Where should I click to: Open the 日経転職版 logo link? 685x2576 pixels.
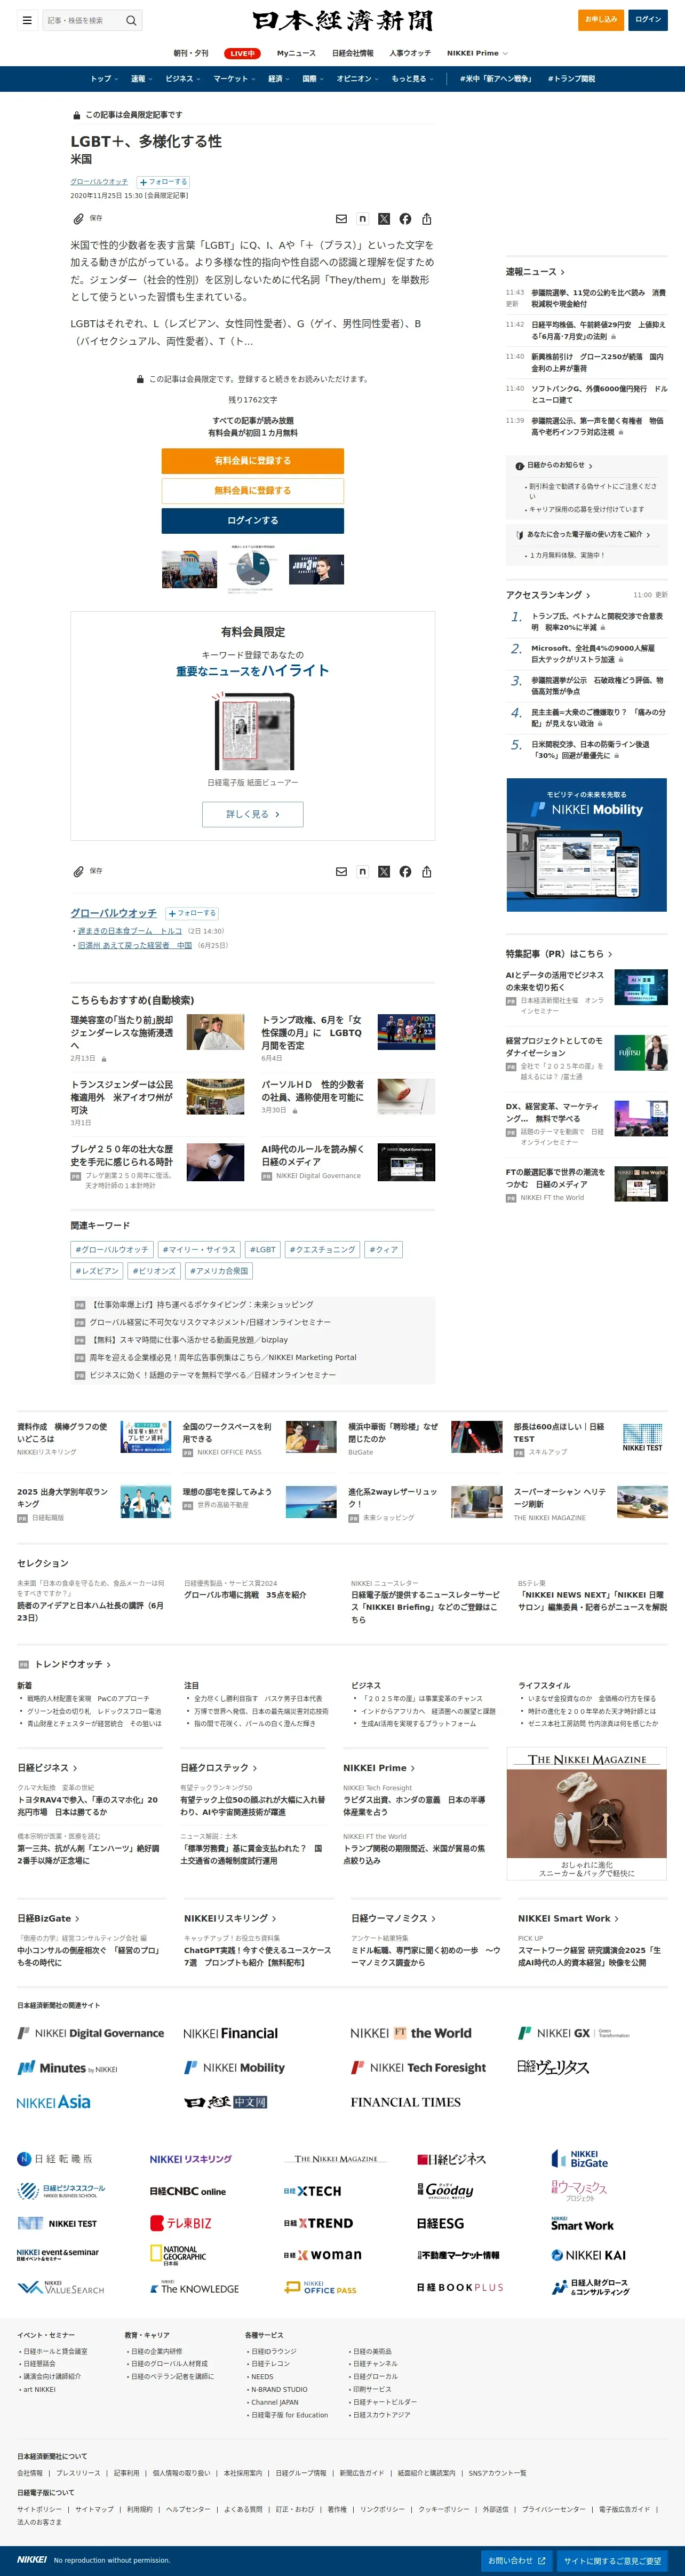click(55, 2159)
